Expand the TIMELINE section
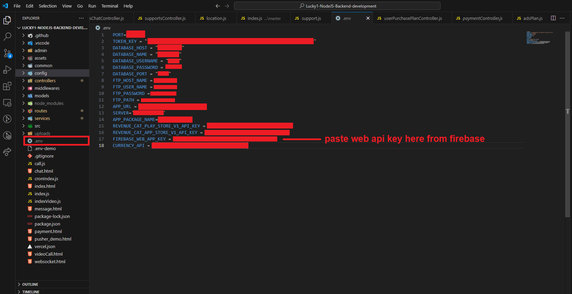The width and height of the screenshot is (572, 294). tap(31, 292)
